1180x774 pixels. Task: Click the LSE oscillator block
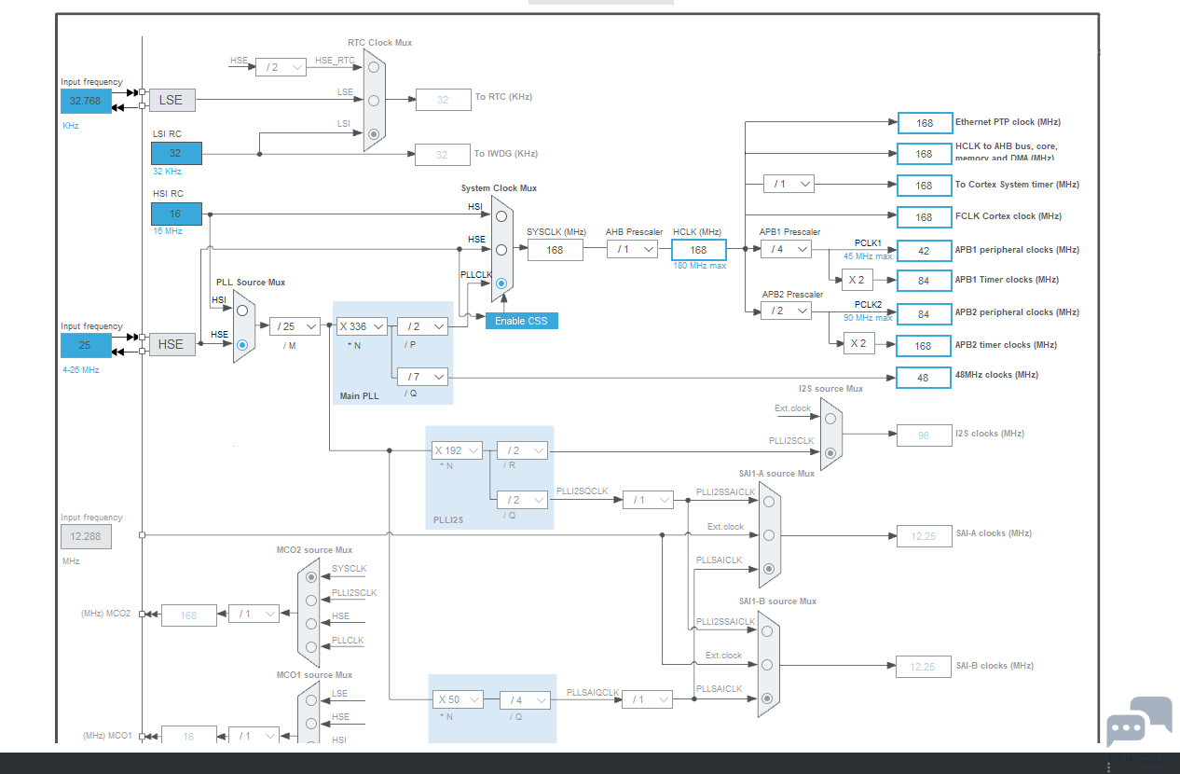[172, 100]
